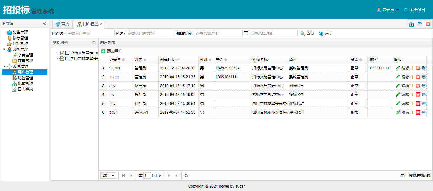Screen dimensions: 433x191
Task: Click the red delete icon for sugar row
Action: [x=418, y=77]
